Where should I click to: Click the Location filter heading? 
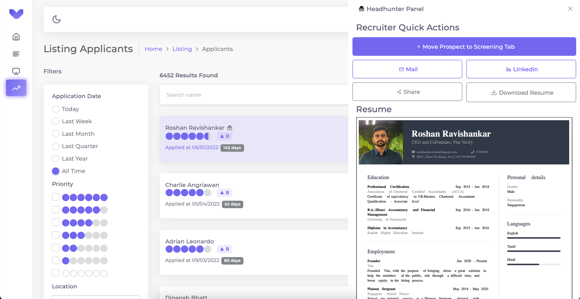[64, 286]
